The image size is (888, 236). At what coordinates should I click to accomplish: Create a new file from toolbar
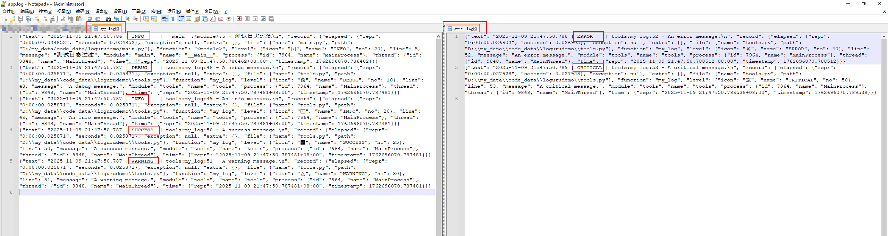pyautogui.click(x=5, y=19)
